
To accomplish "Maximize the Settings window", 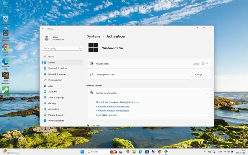I will pyautogui.click(x=204, y=28).
